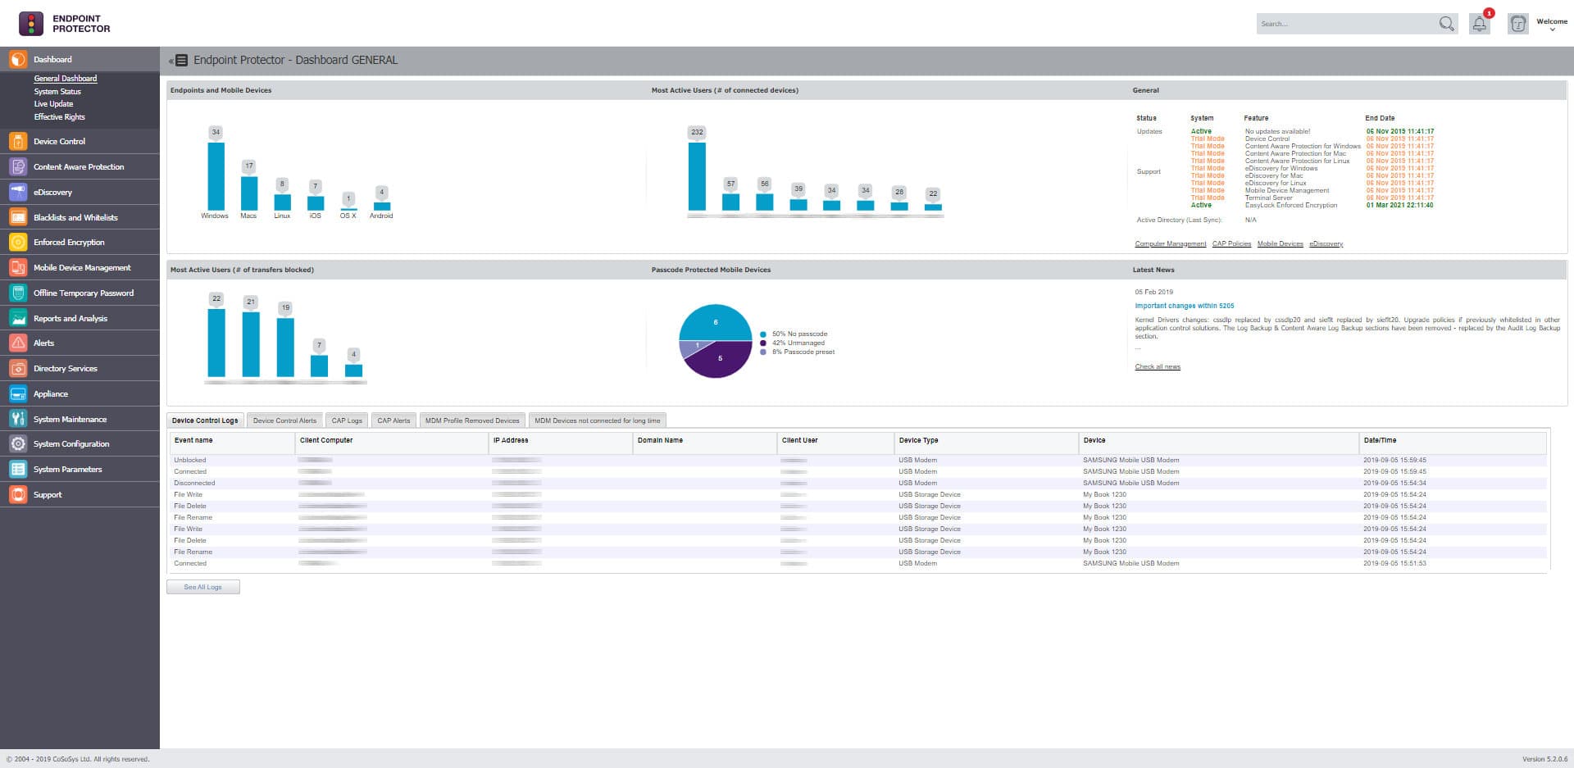1574x768 pixels.
Task: Open Enforced Encryption icon
Action: click(18, 243)
